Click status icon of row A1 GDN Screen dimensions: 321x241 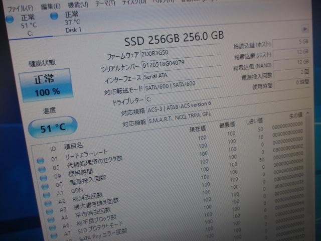(47, 195)
